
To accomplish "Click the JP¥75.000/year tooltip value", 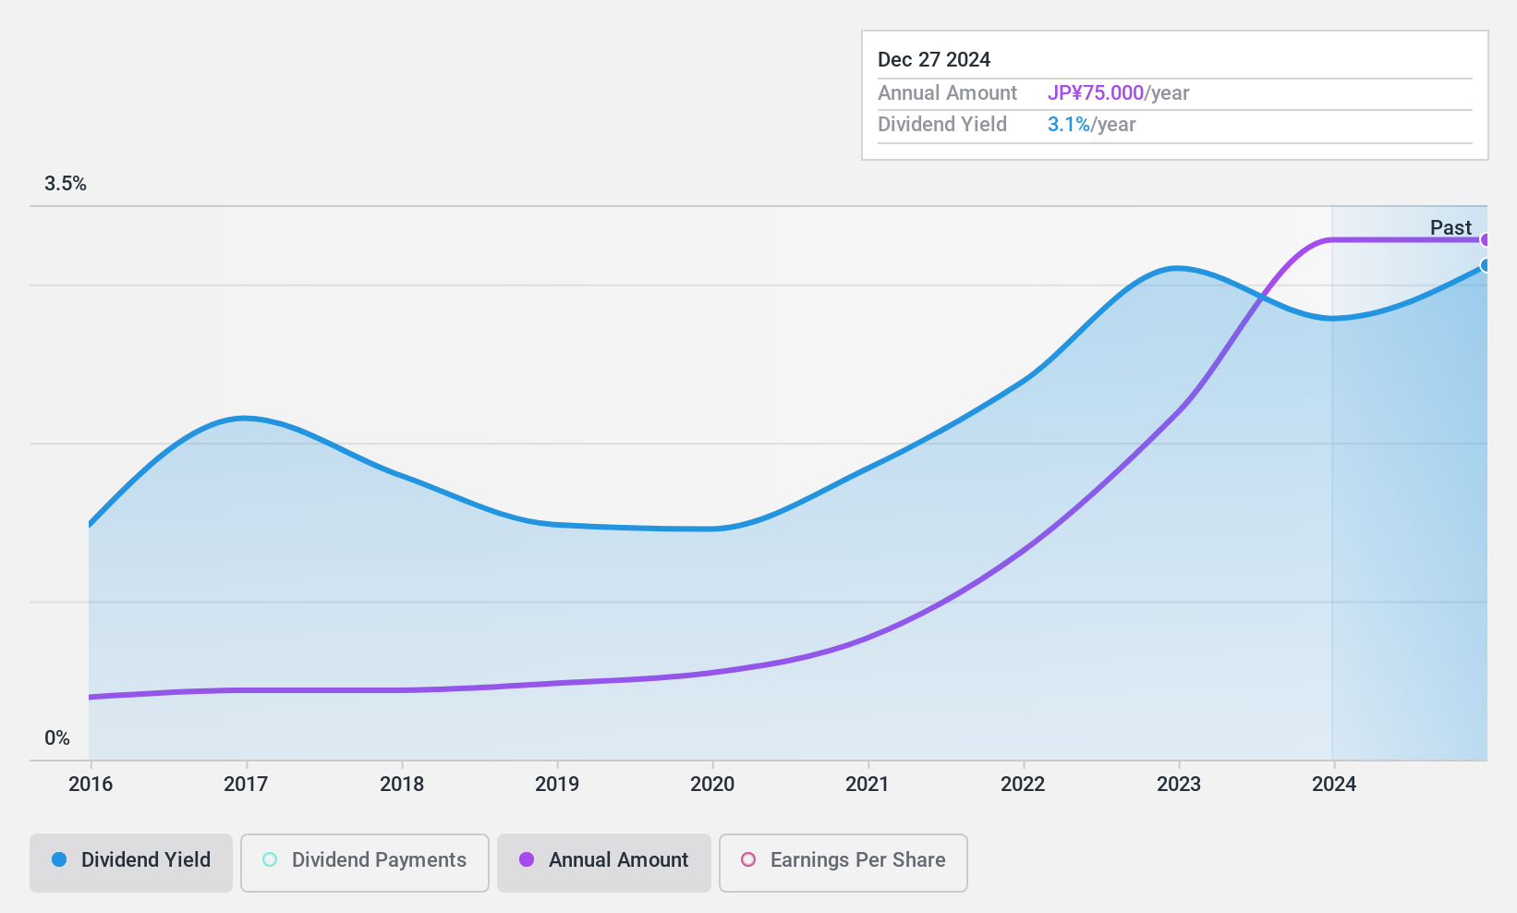I will pos(1118,93).
